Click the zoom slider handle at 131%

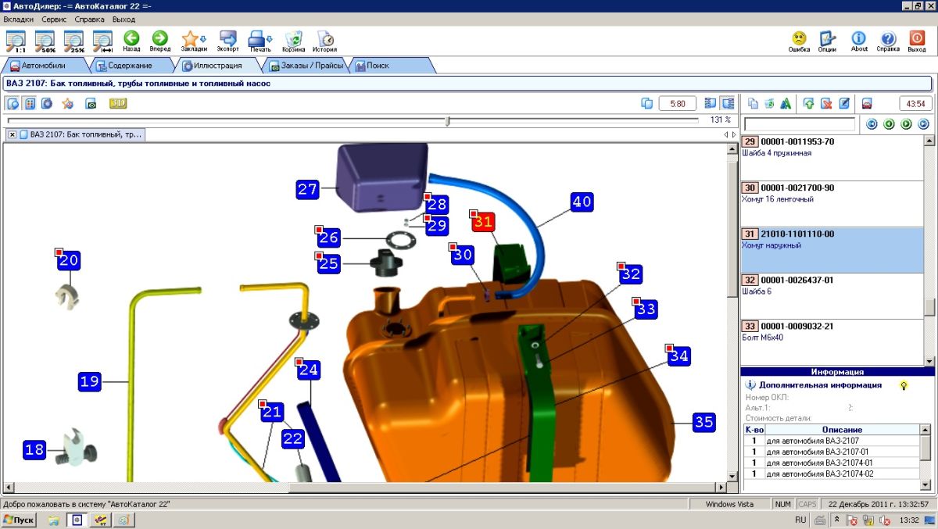click(447, 120)
